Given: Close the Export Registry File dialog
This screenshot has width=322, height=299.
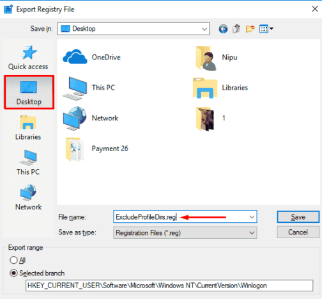Looking at the screenshot, I should [x=315, y=9].
